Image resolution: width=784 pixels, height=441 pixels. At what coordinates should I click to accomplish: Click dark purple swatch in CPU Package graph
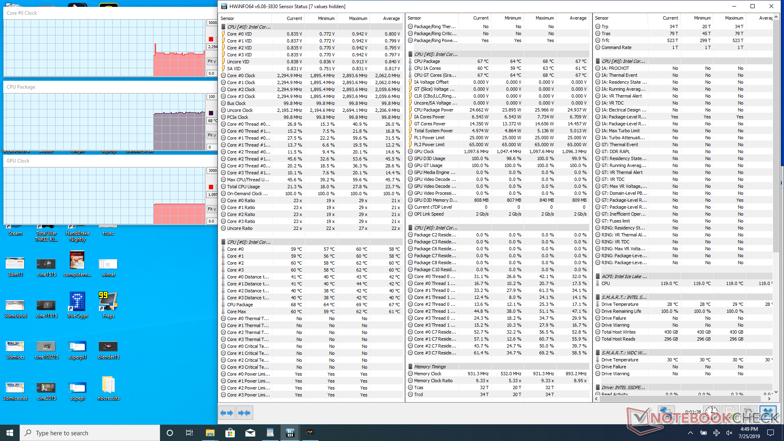click(211, 113)
